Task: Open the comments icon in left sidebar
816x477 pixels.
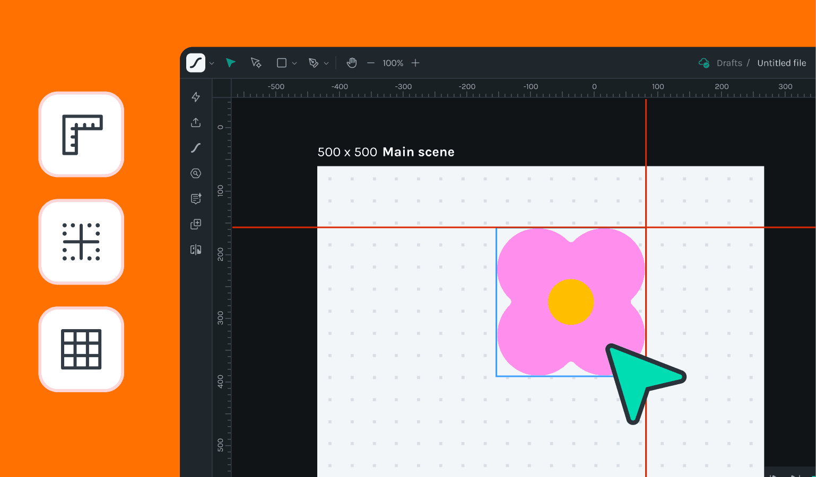Action: [x=196, y=199]
